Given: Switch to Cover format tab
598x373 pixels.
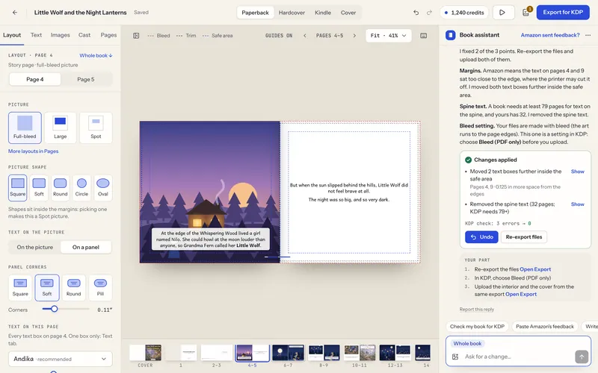Looking at the screenshot, I should (348, 13).
